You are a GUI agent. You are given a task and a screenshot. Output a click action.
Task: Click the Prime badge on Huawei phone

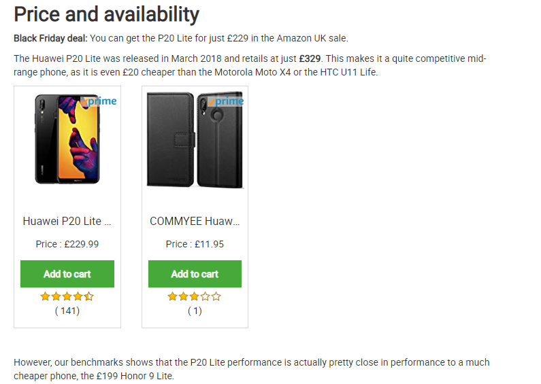click(99, 101)
